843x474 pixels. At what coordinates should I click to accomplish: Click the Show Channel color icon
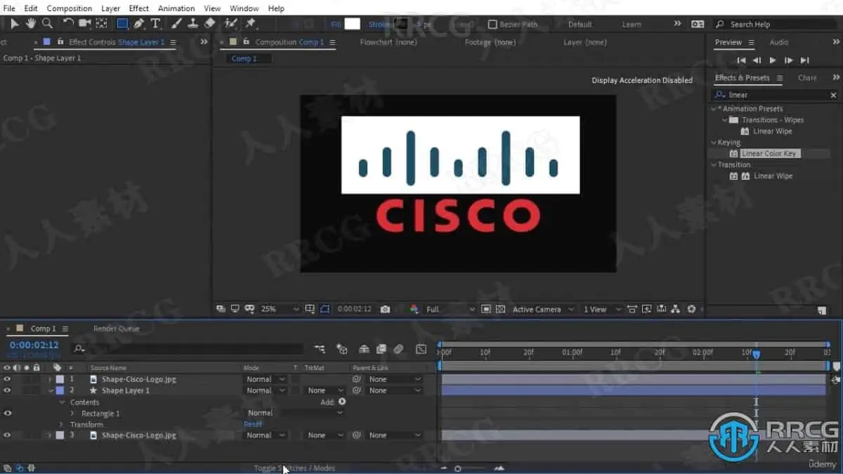pyautogui.click(x=414, y=309)
